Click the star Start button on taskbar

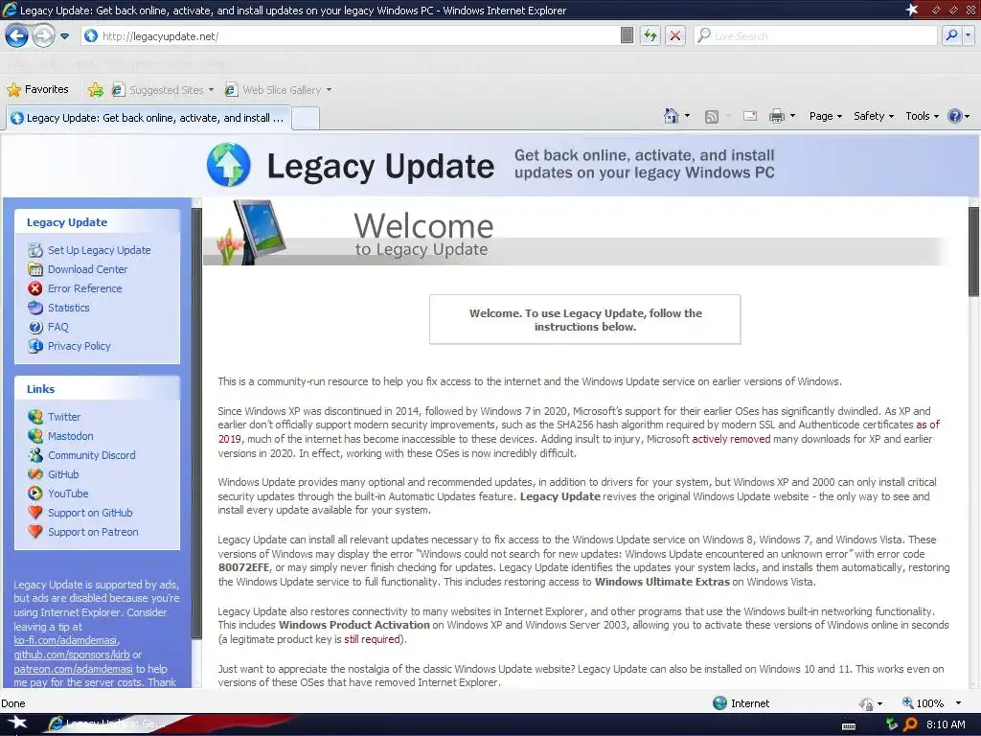click(x=17, y=724)
